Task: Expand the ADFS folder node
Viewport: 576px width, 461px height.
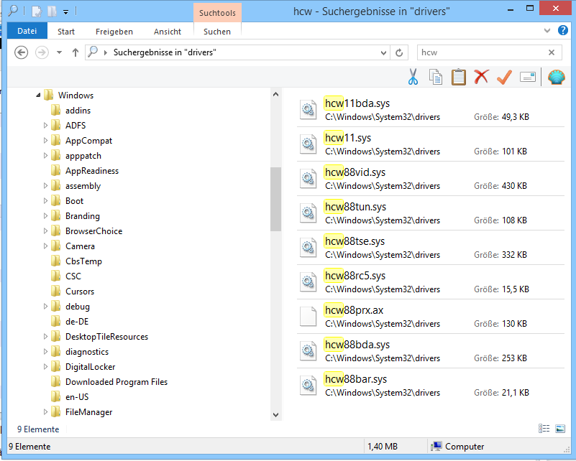Action: [x=45, y=126]
